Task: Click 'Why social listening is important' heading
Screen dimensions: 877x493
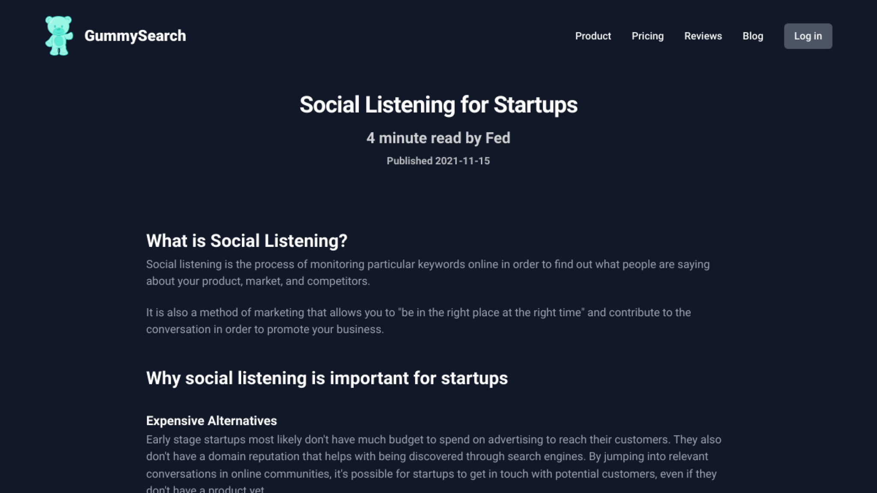Action: tap(327, 378)
